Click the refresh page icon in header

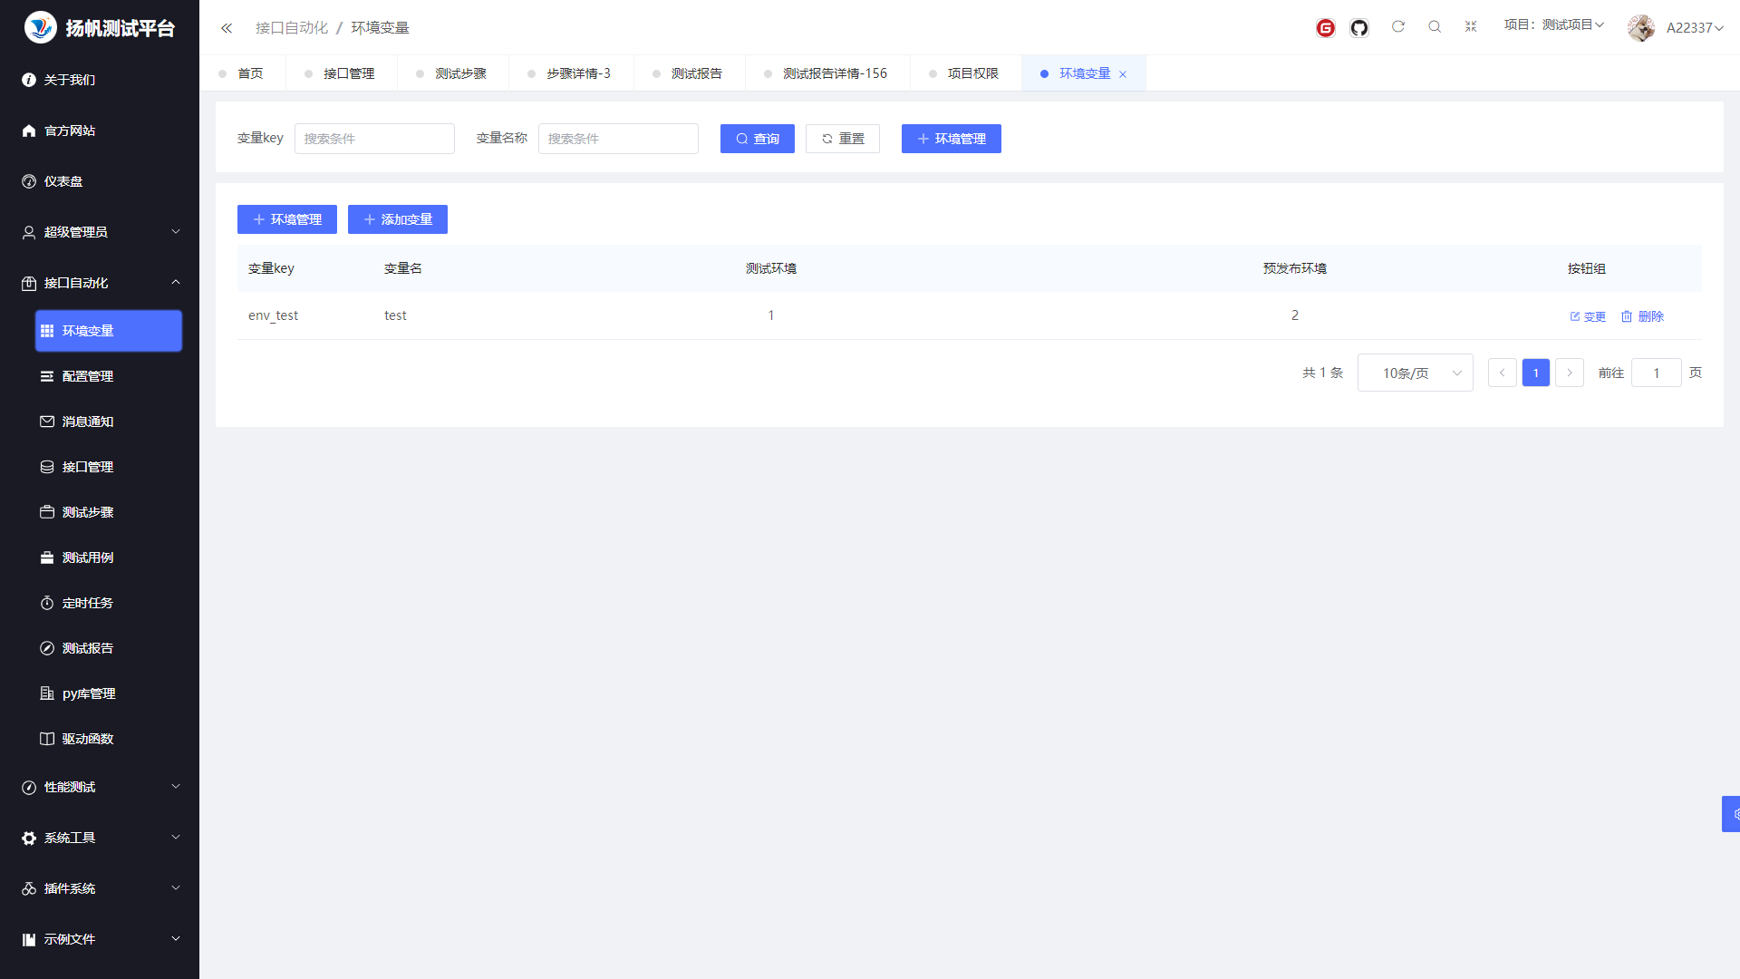(x=1397, y=27)
